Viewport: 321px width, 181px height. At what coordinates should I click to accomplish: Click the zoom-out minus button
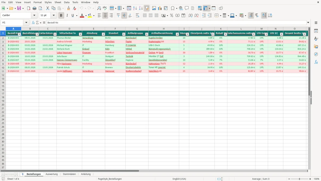tap(289, 179)
